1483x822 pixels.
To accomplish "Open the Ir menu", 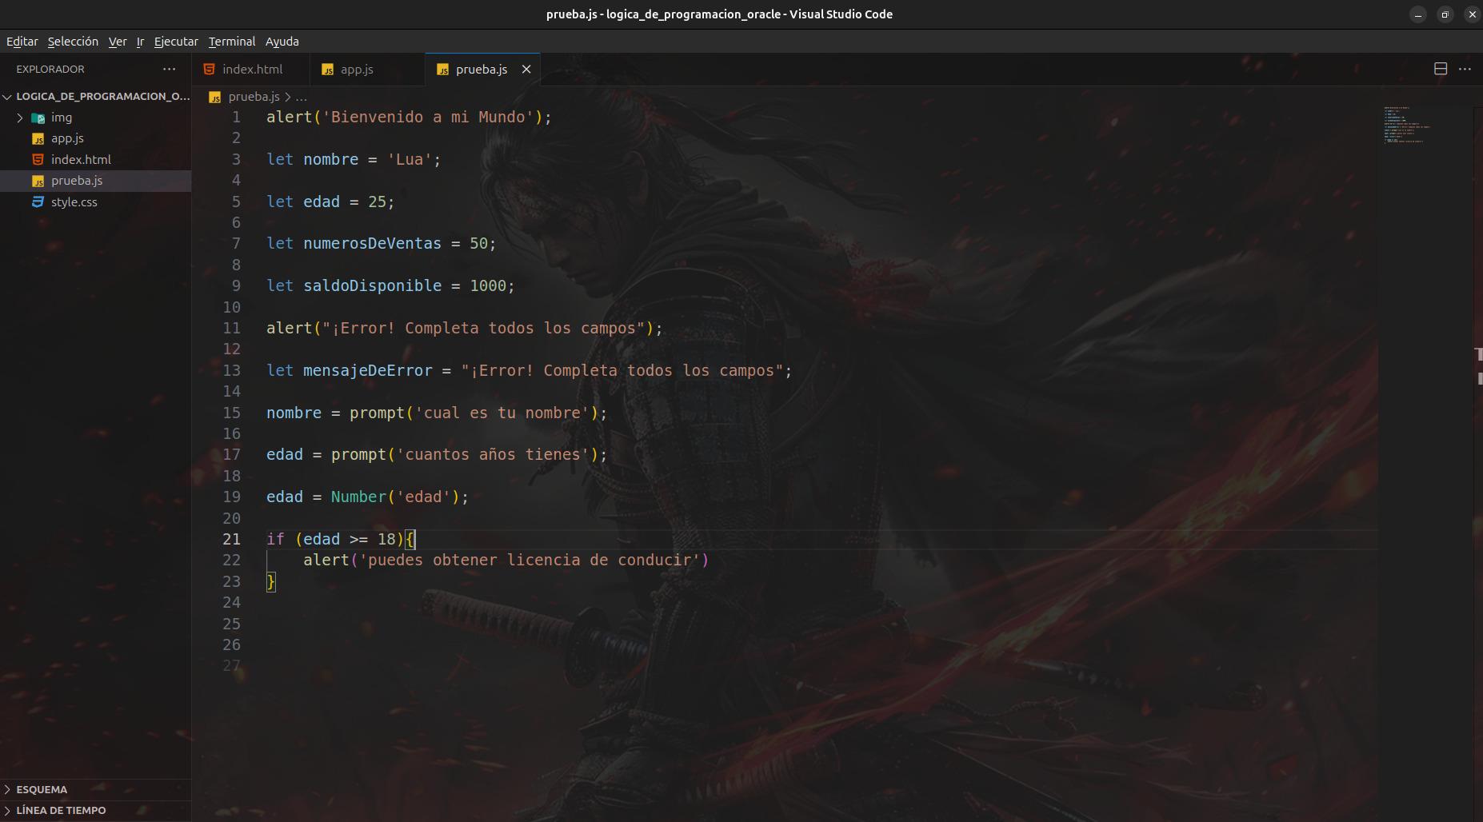I will coord(140,42).
